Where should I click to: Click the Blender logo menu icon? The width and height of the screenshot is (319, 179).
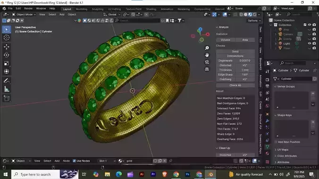4,8
